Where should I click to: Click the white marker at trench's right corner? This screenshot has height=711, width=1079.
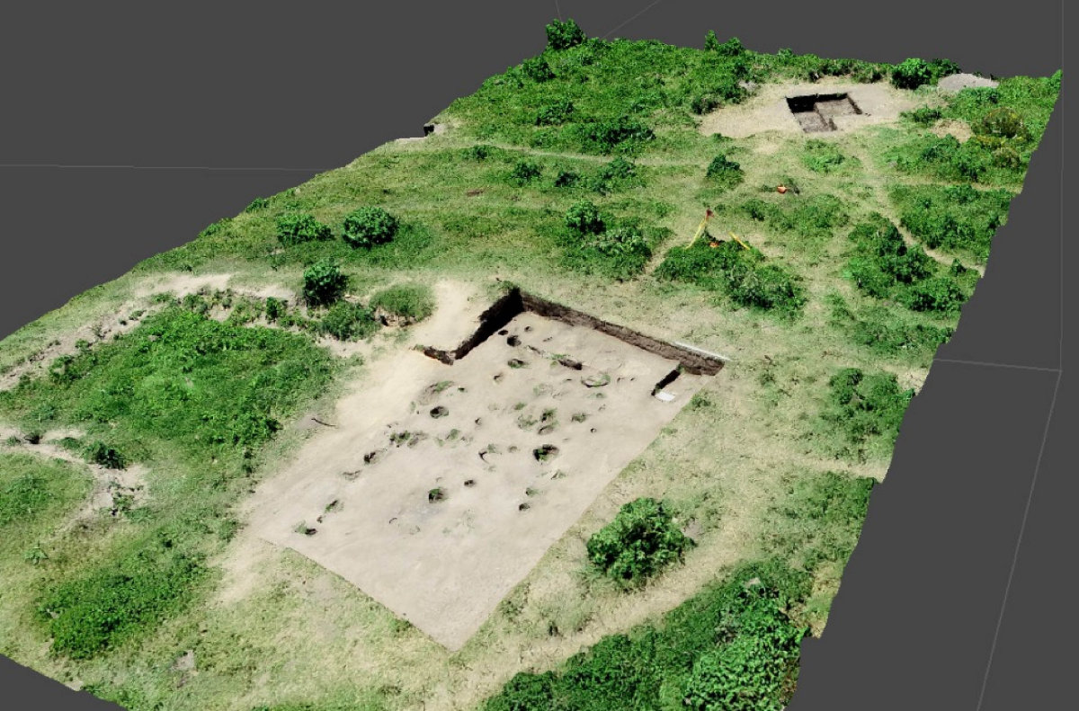click(665, 395)
